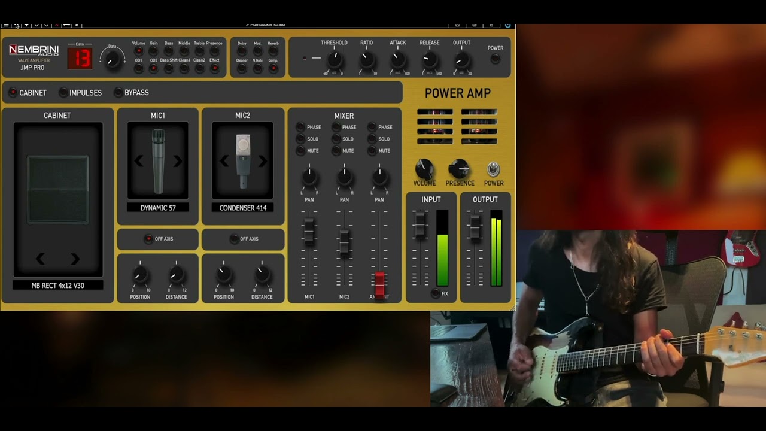Click the 'DYNAMIC 57' microphone label
The height and width of the screenshot is (431, 766).
[158, 208]
